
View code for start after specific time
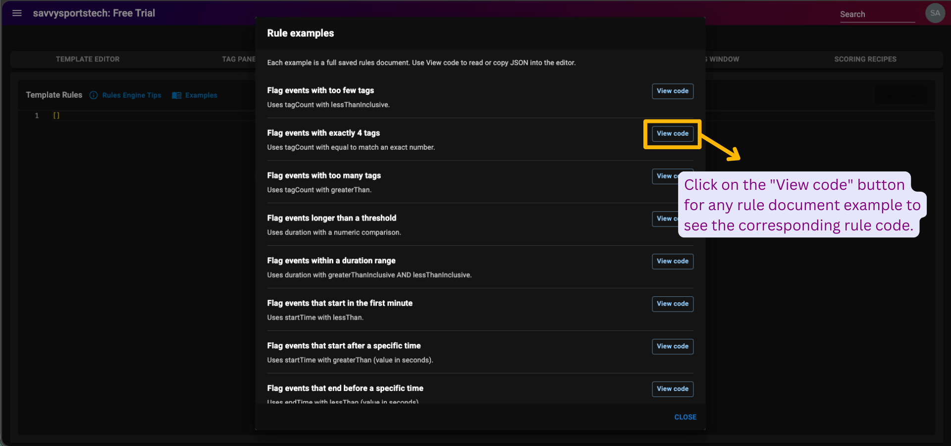pyautogui.click(x=672, y=346)
